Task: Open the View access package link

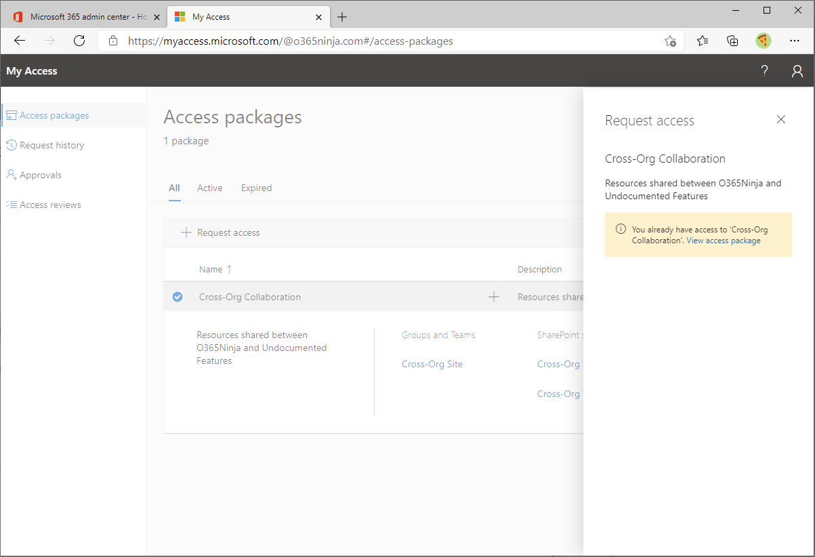Action: coord(723,240)
